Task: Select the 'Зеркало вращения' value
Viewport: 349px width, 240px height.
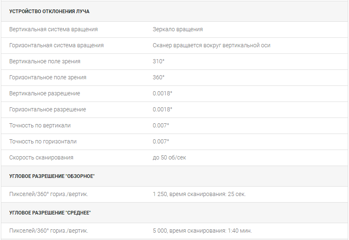Action: click(178, 30)
